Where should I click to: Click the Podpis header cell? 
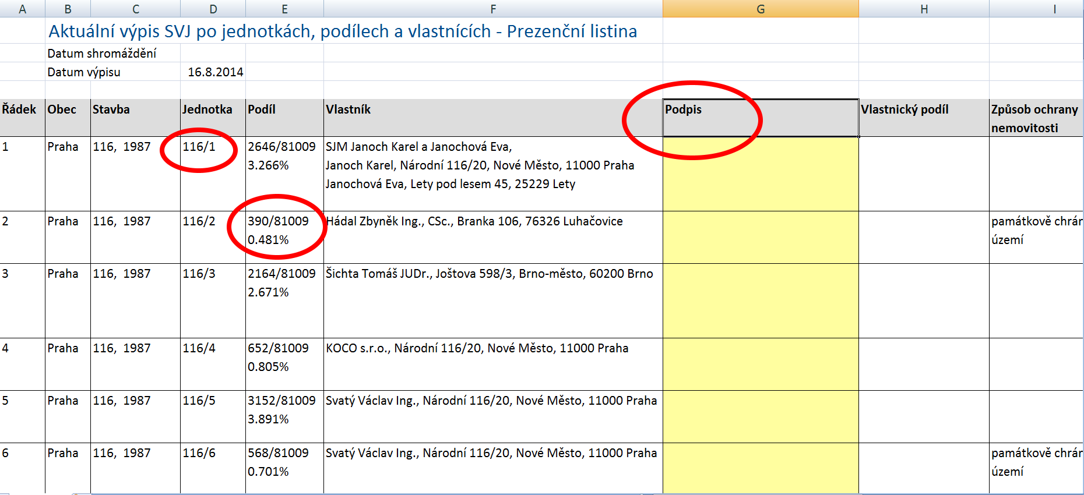coord(761,118)
